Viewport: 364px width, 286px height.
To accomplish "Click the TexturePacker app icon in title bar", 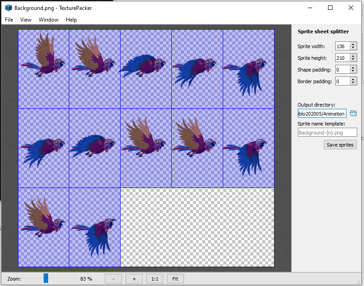I will tap(9, 8).
